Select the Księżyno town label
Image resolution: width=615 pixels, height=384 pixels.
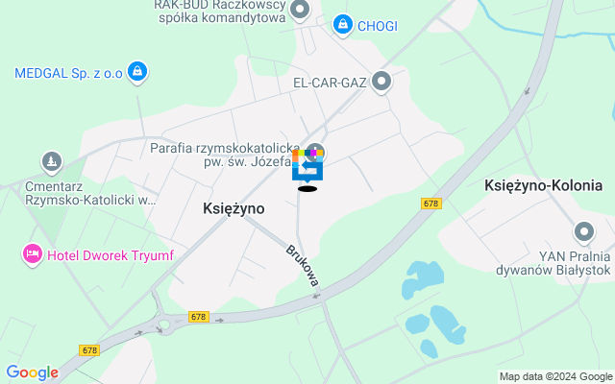pyautogui.click(x=234, y=208)
